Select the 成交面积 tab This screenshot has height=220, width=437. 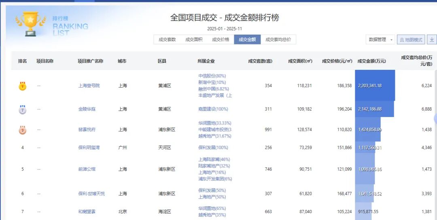click(x=194, y=40)
